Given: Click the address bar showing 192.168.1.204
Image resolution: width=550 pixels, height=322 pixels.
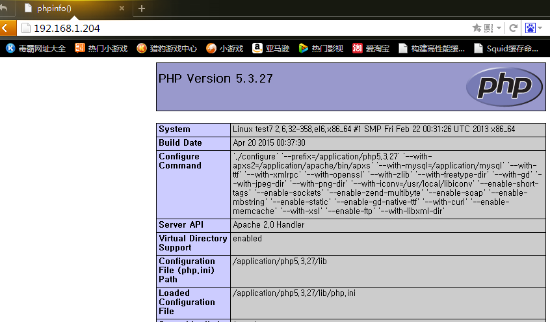Looking at the screenshot, I should [x=247, y=29].
